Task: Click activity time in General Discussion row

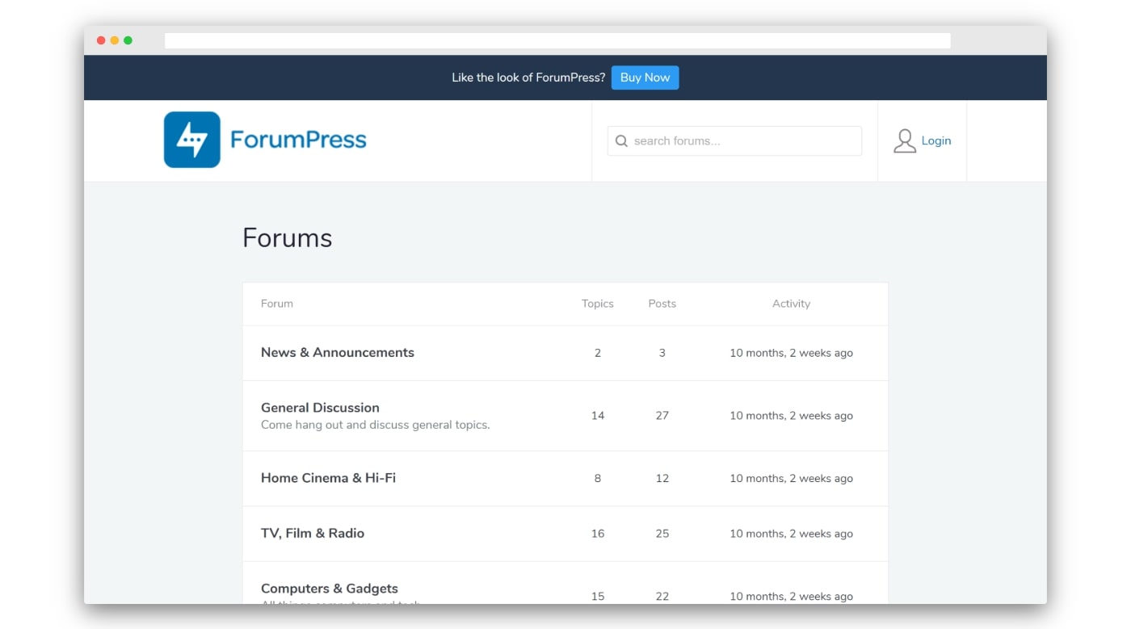Action: [x=791, y=416]
